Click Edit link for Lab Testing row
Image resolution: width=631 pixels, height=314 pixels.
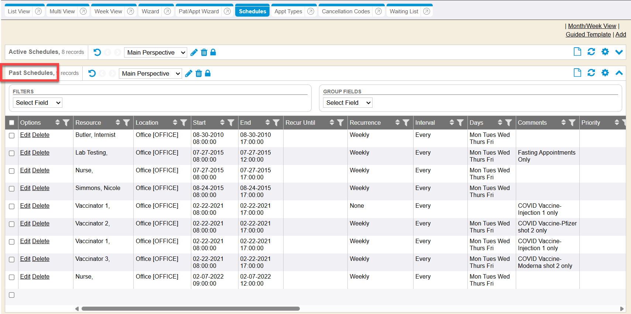[x=25, y=153]
